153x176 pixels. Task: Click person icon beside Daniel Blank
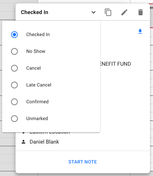click(x=24, y=142)
